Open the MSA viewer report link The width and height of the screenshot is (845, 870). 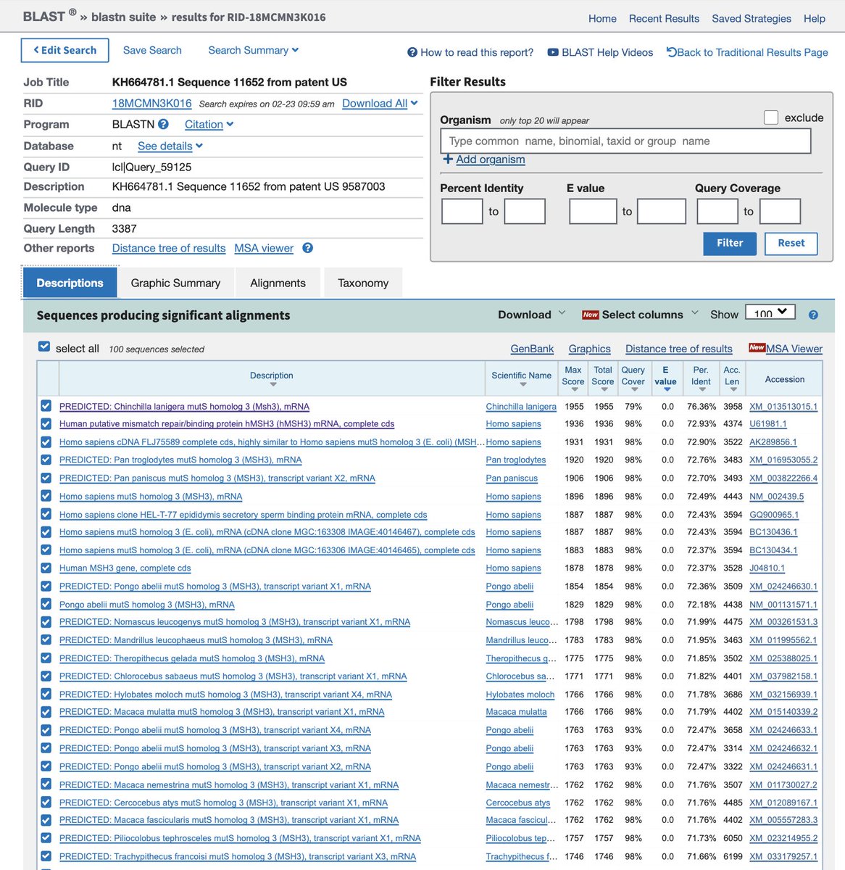[264, 248]
